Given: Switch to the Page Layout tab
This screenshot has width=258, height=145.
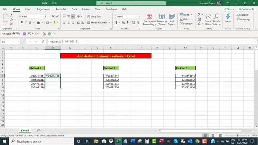Looking at the screenshot, I should coord(44,9).
